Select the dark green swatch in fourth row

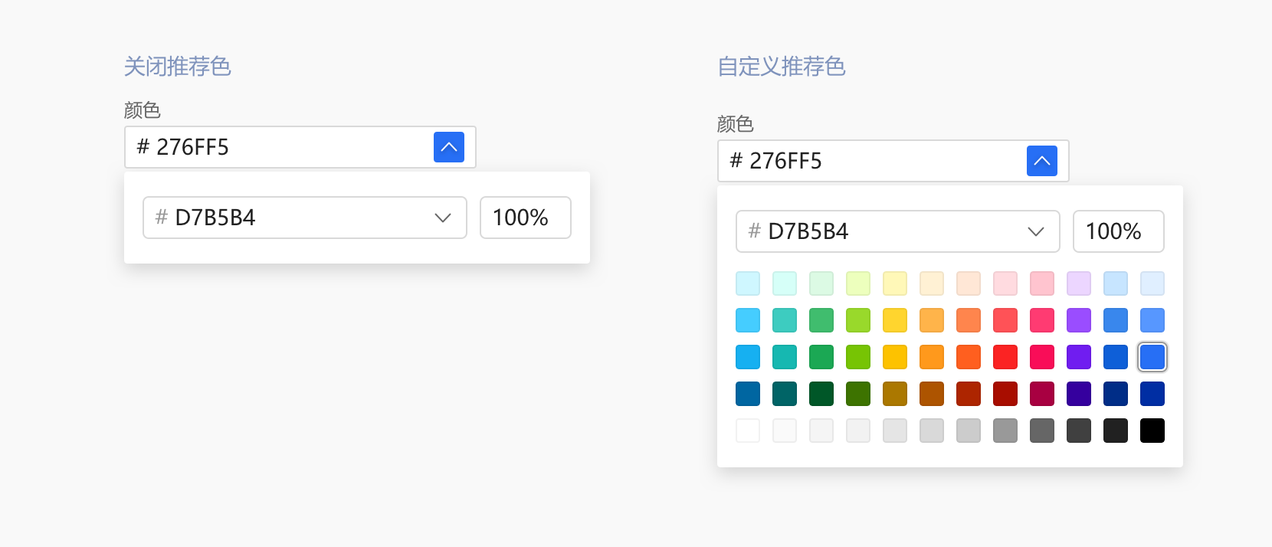821,394
